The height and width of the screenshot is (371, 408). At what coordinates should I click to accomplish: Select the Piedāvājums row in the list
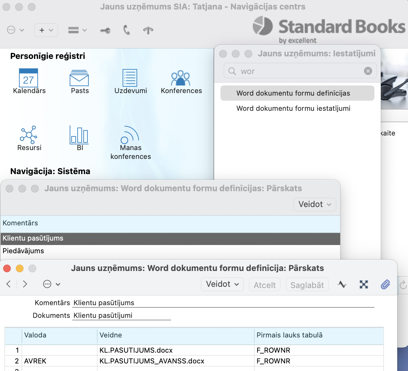pos(23,251)
